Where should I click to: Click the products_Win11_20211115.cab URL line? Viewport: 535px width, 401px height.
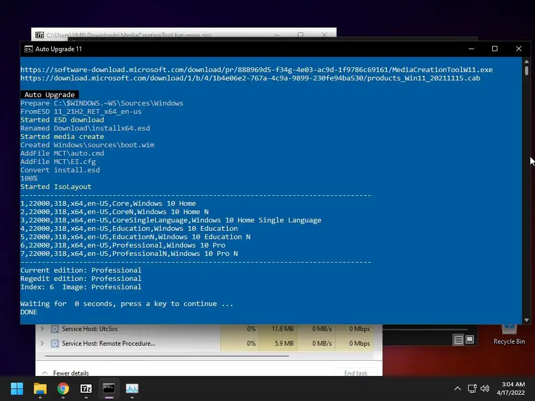pyautogui.click(x=250, y=78)
